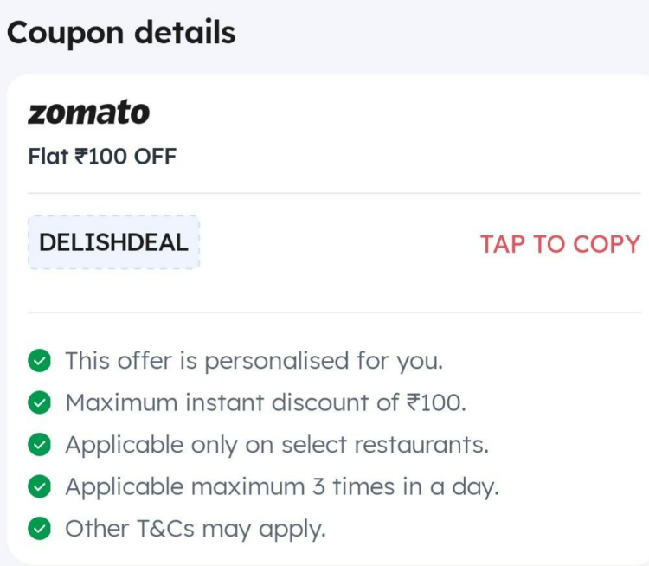Click the divider line above the terms list
Viewport: 649px width, 566px height.
tap(334, 312)
